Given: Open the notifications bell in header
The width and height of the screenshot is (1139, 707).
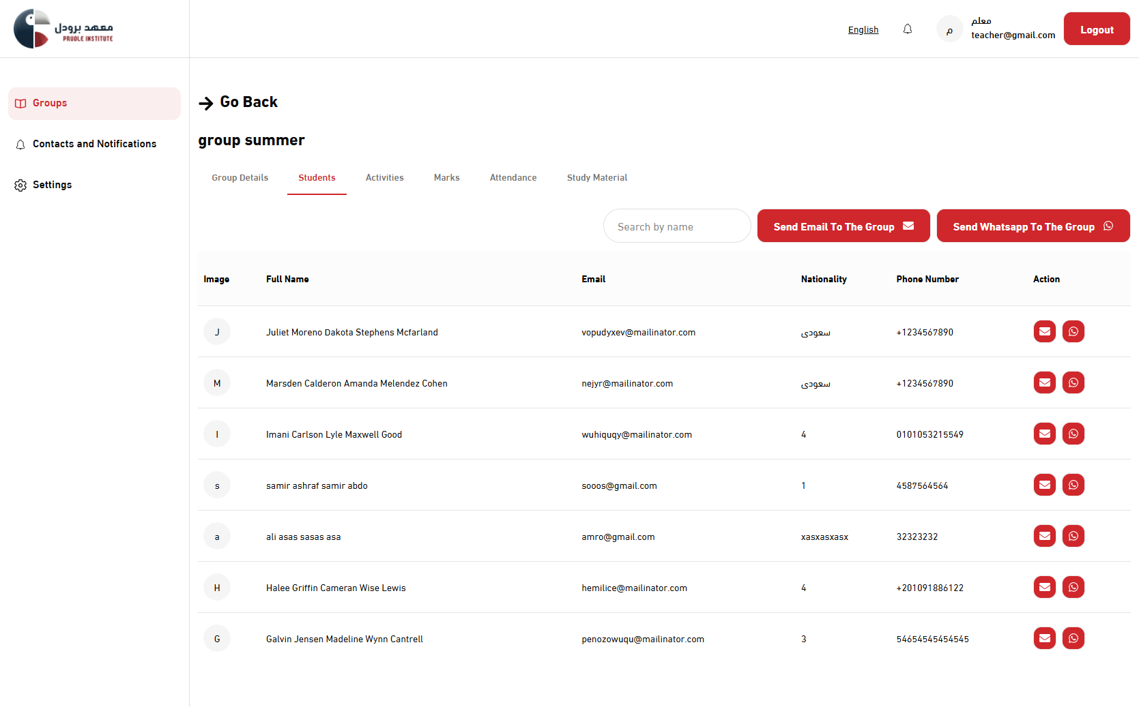Looking at the screenshot, I should (x=907, y=29).
